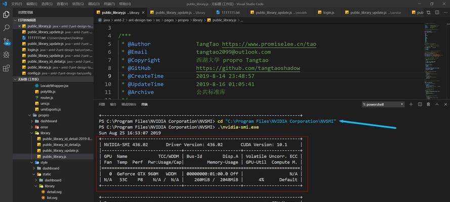The image size is (450, 202).
Task: Click the breadcrumb root symbol icon before java
Action: pos(100,20)
